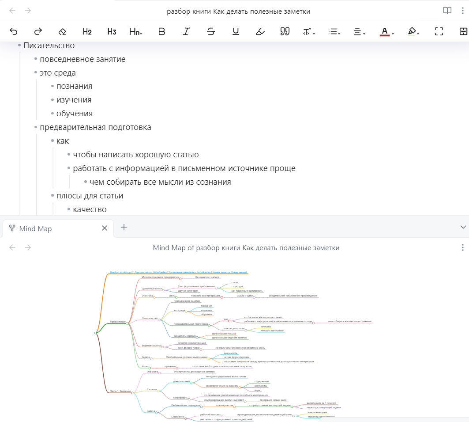The width and height of the screenshot is (469, 422).
Task: Toggle italic formatting
Action: click(186, 31)
